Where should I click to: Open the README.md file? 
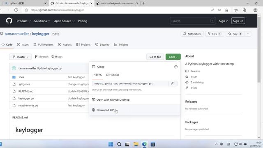[26, 91]
